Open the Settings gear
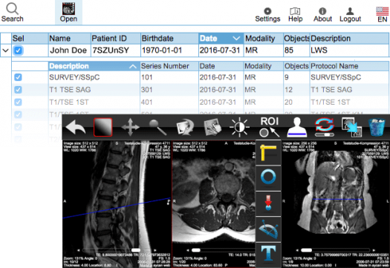Image resolution: width=390 pixels, height=268 pixels. (267, 11)
